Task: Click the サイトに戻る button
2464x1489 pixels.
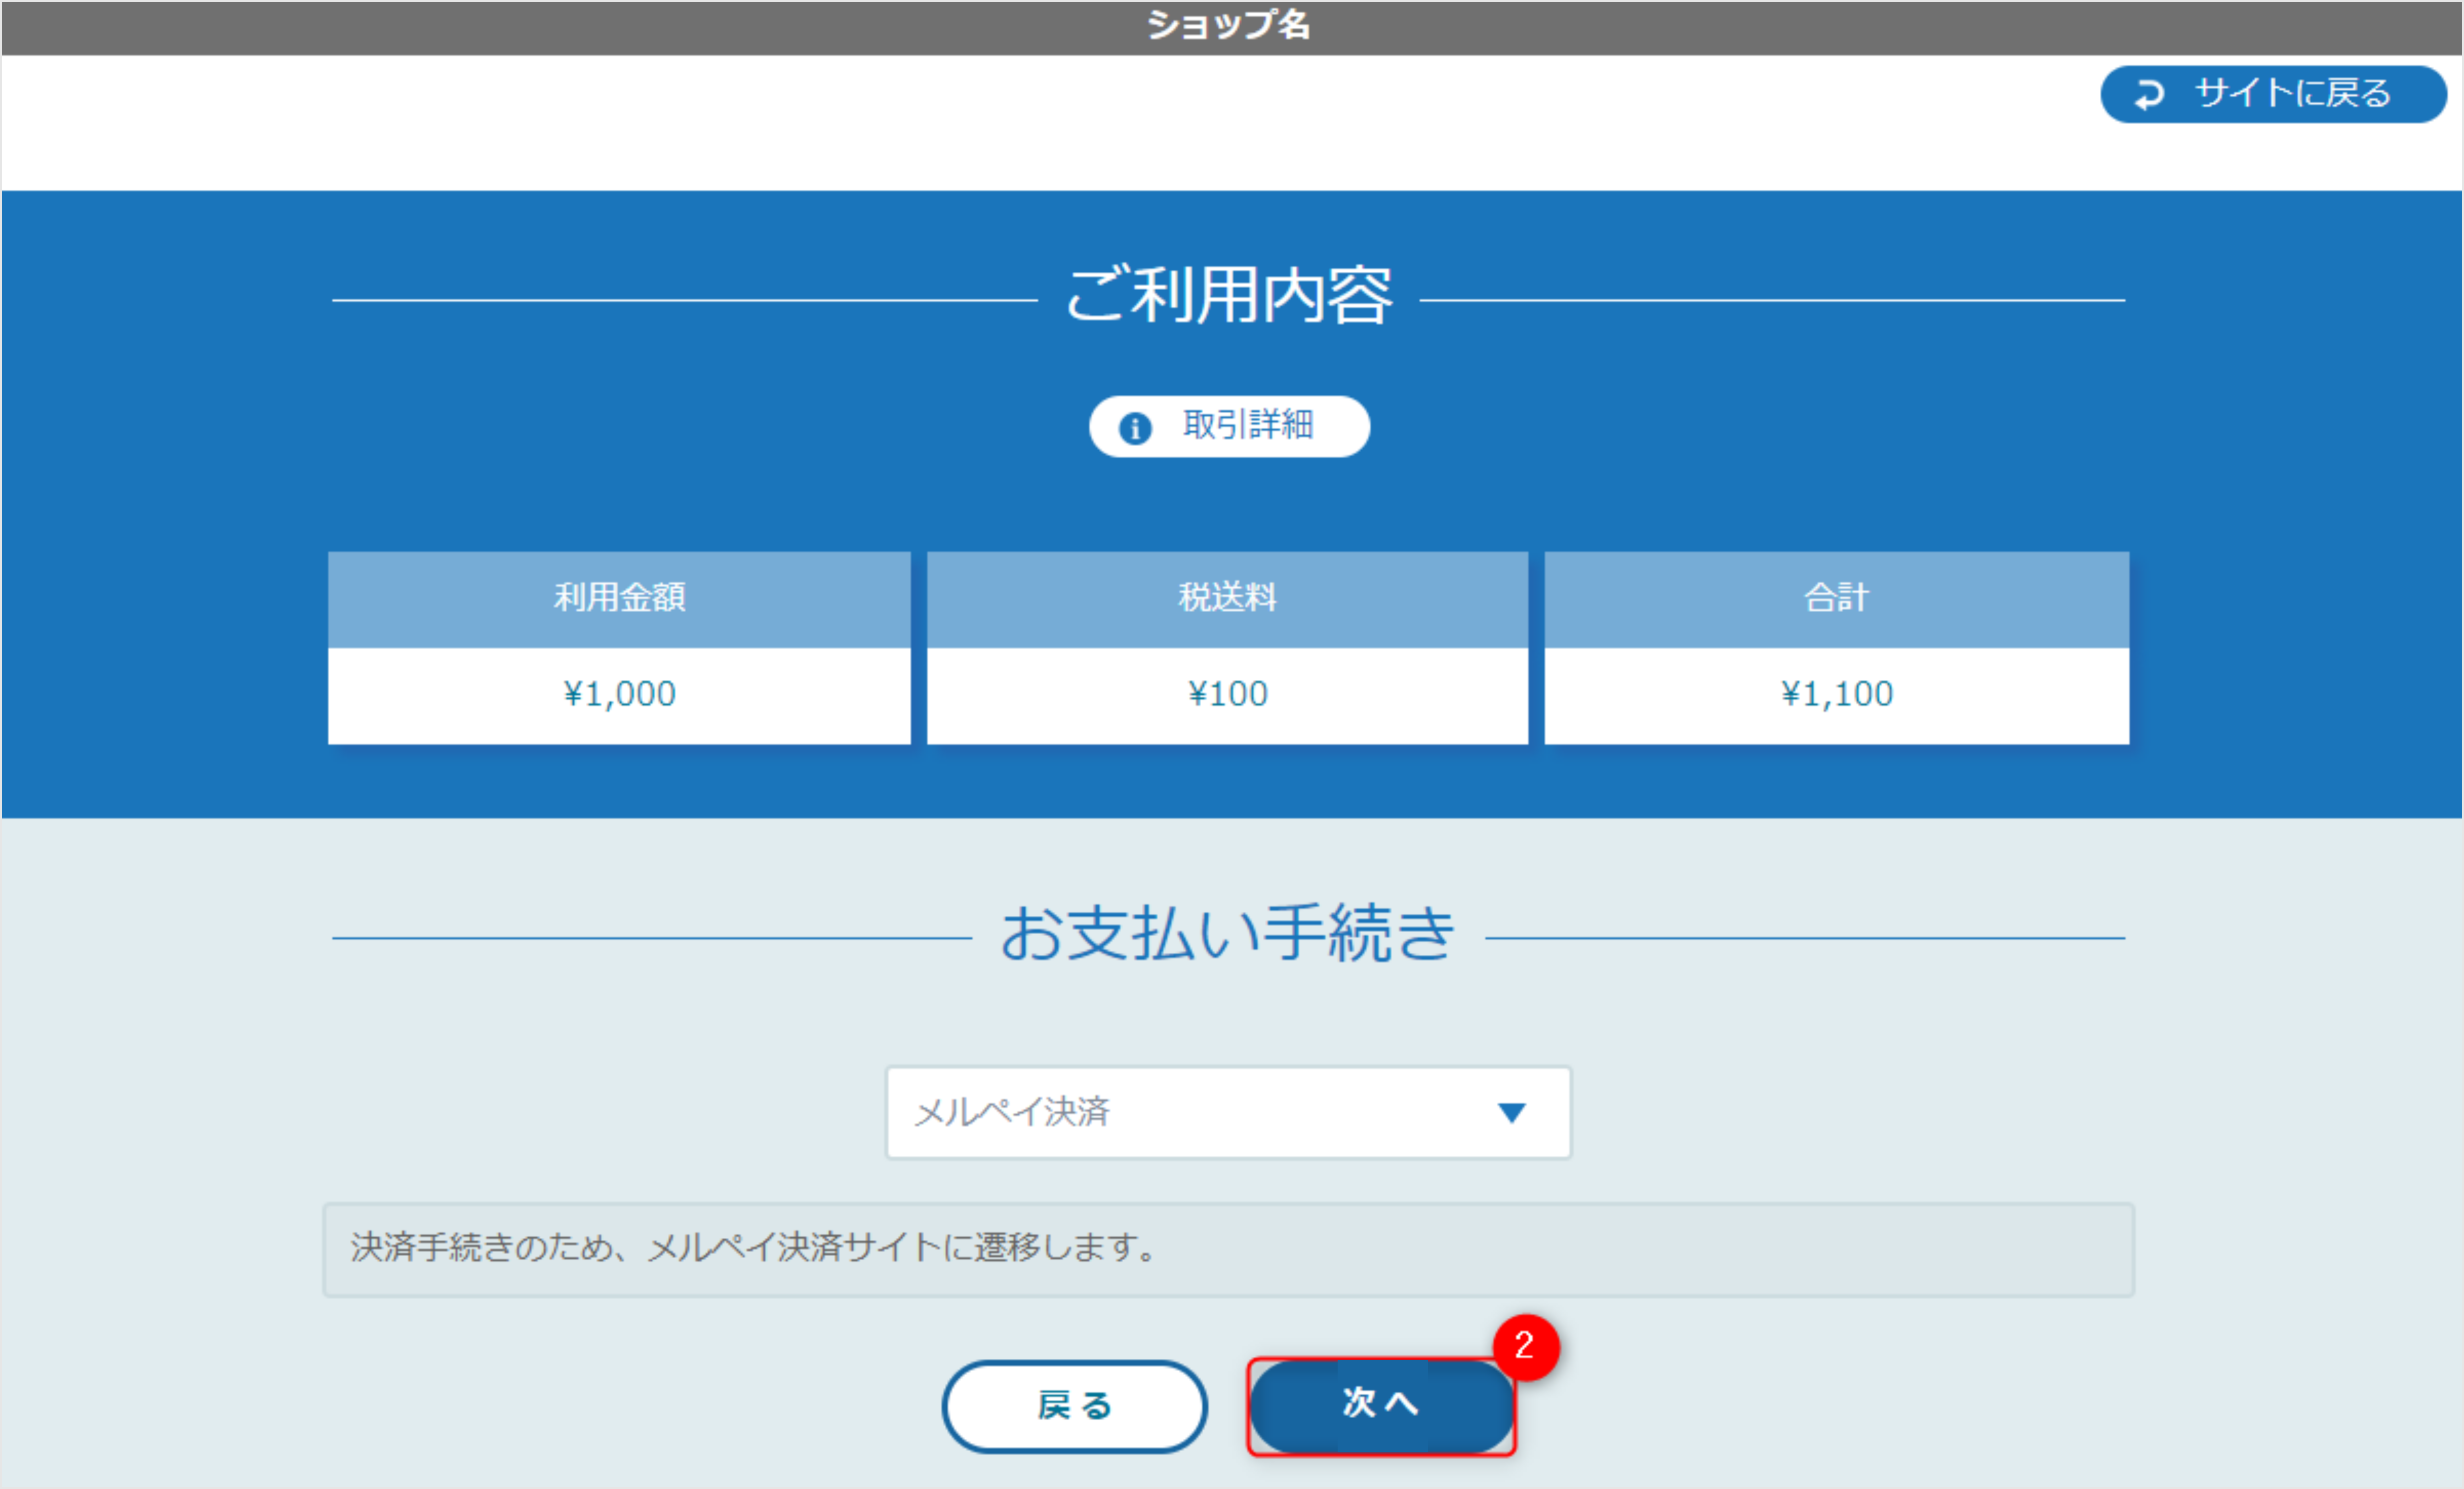Action: (2273, 94)
